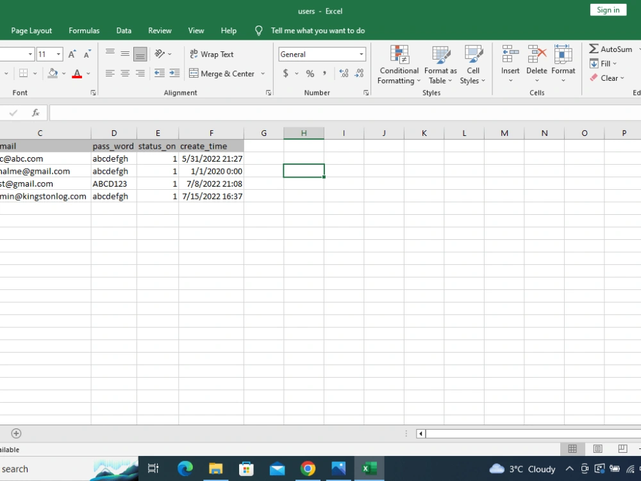Image resolution: width=641 pixels, height=481 pixels.
Task: Open the text orientation options
Action: coord(163,54)
